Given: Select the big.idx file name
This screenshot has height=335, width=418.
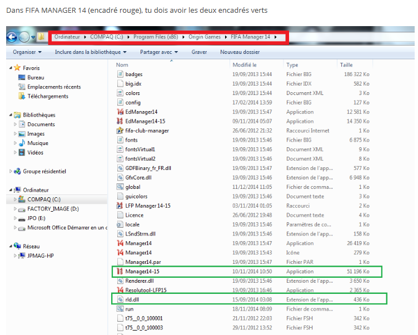Looking at the screenshot, I should 133,84.
